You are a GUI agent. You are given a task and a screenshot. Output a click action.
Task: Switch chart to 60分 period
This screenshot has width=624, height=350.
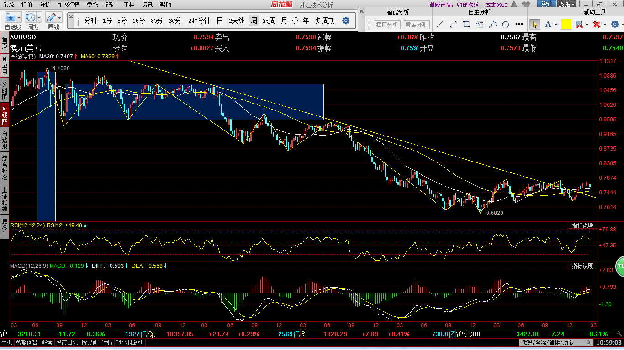(x=175, y=21)
